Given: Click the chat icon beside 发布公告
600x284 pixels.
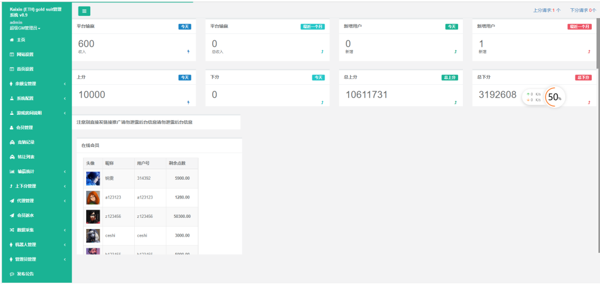Looking at the screenshot, I should (12, 274).
